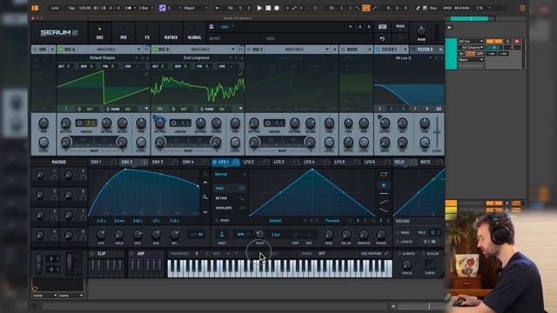The height and width of the screenshot is (313, 557).
Task: Go to previous preset arrow
Action: (359, 27)
